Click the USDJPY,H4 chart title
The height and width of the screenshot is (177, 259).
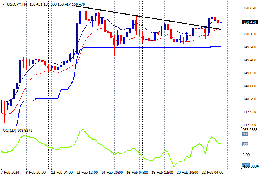click(x=17, y=4)
